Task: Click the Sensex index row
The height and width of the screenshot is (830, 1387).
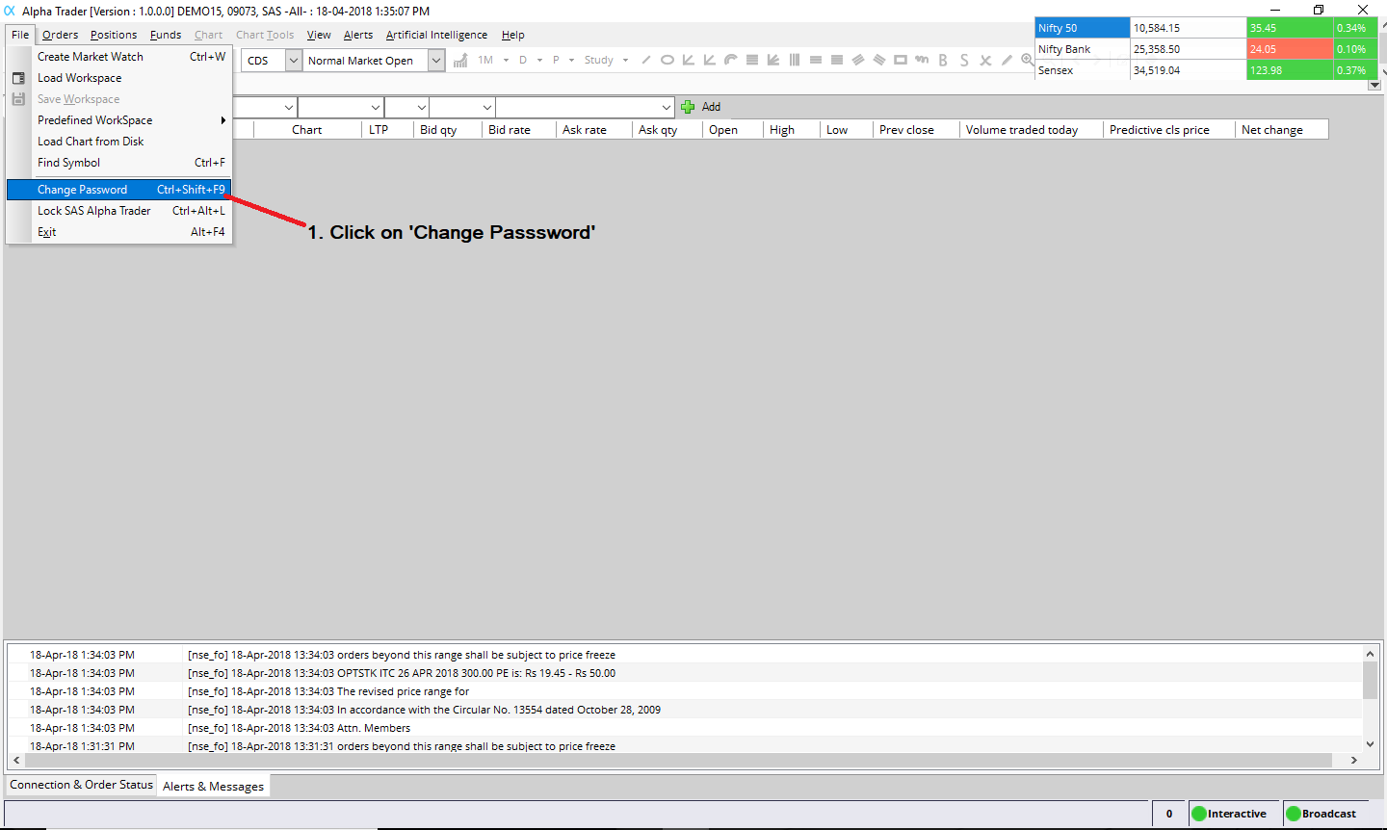Action: pos(1206,70)
